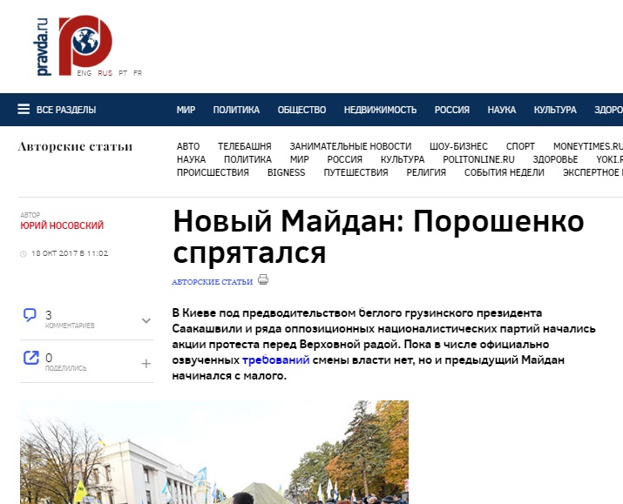
Task: Click the clock icon by publication date
Action: [x=23, y=253]
